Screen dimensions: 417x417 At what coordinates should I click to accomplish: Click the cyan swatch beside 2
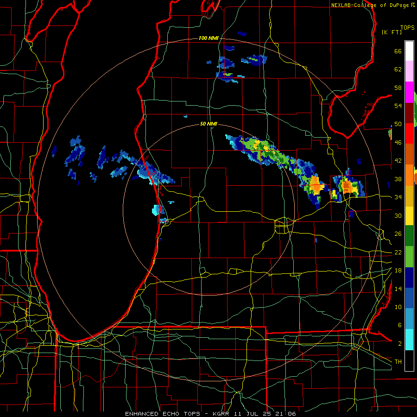409,340
